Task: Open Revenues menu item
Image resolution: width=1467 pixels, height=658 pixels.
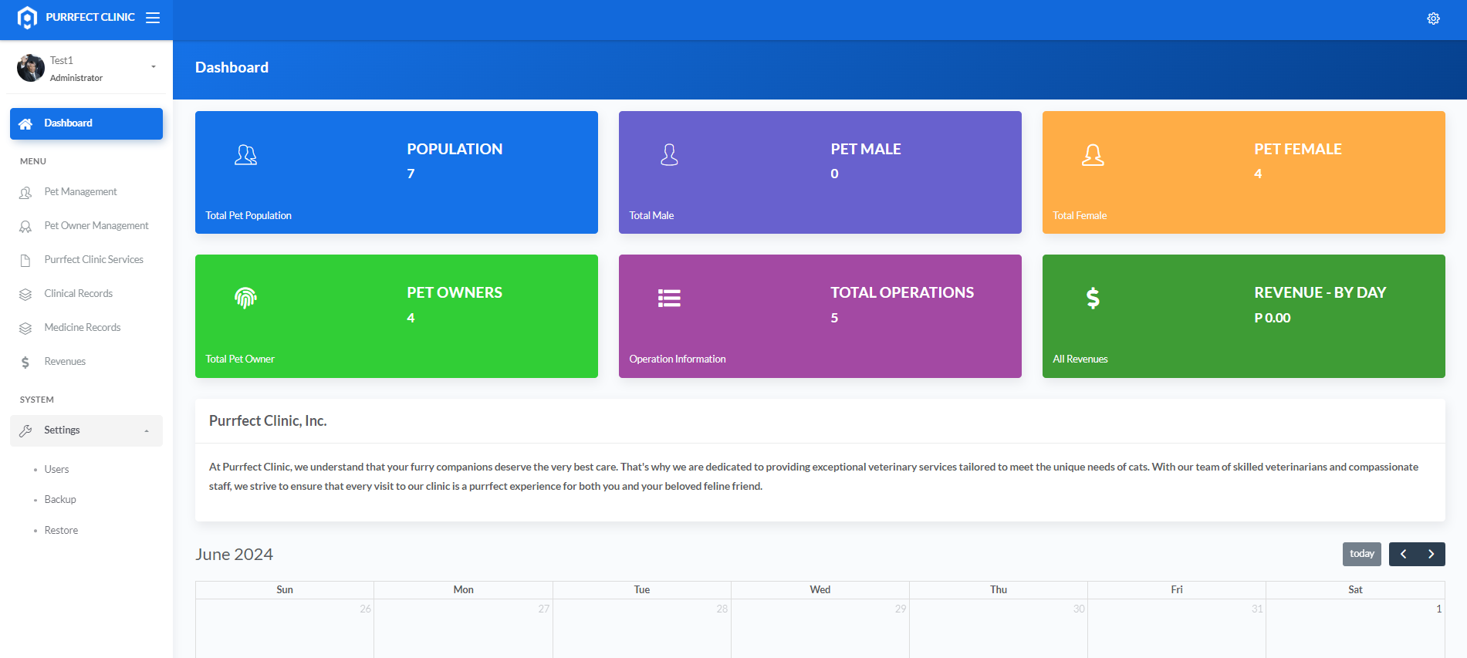Action: 65,361
